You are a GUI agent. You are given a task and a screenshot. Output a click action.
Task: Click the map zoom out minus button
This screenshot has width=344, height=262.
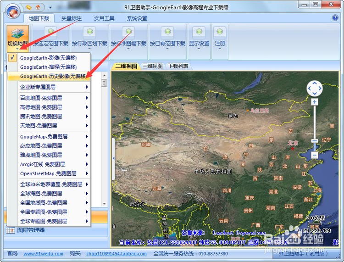coord(315,155)
